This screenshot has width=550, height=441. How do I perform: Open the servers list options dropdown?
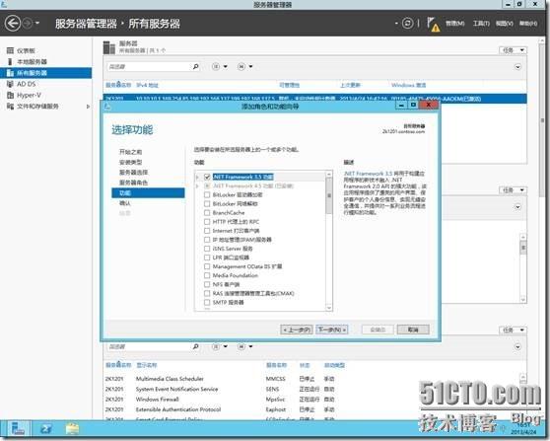pyautogui.click(x=220, y=66)
